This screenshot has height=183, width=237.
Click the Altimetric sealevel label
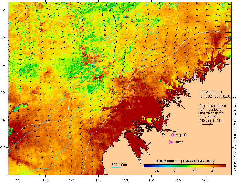[213, 106]
